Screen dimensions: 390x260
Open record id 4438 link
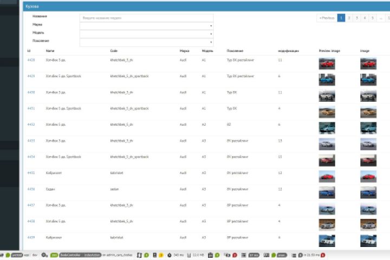point(31,221)
